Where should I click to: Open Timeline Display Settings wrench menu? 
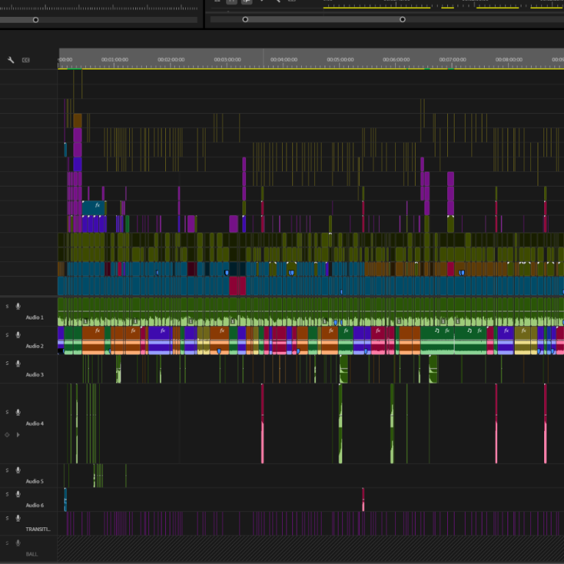[10, 60]
